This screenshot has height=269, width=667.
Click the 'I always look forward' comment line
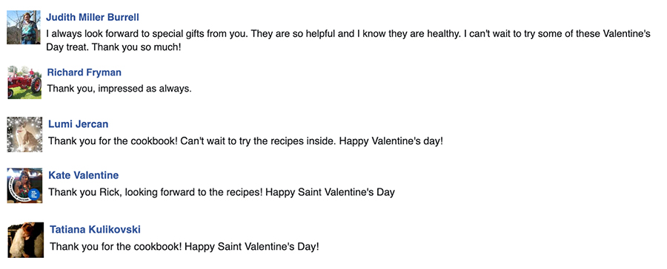348,34
